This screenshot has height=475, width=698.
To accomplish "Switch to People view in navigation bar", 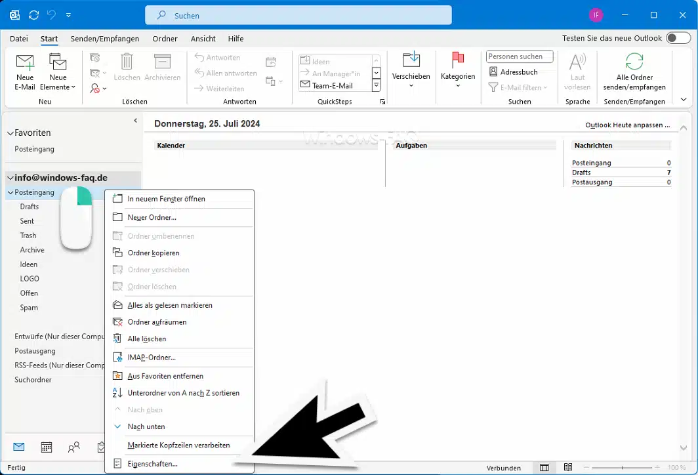I will point(74,447).
